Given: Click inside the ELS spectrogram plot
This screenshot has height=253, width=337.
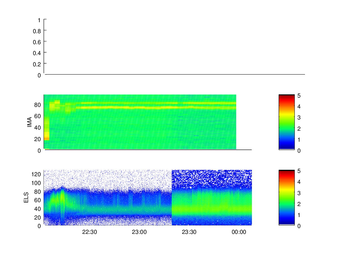Looking at the screenshot, I should 148,198.
